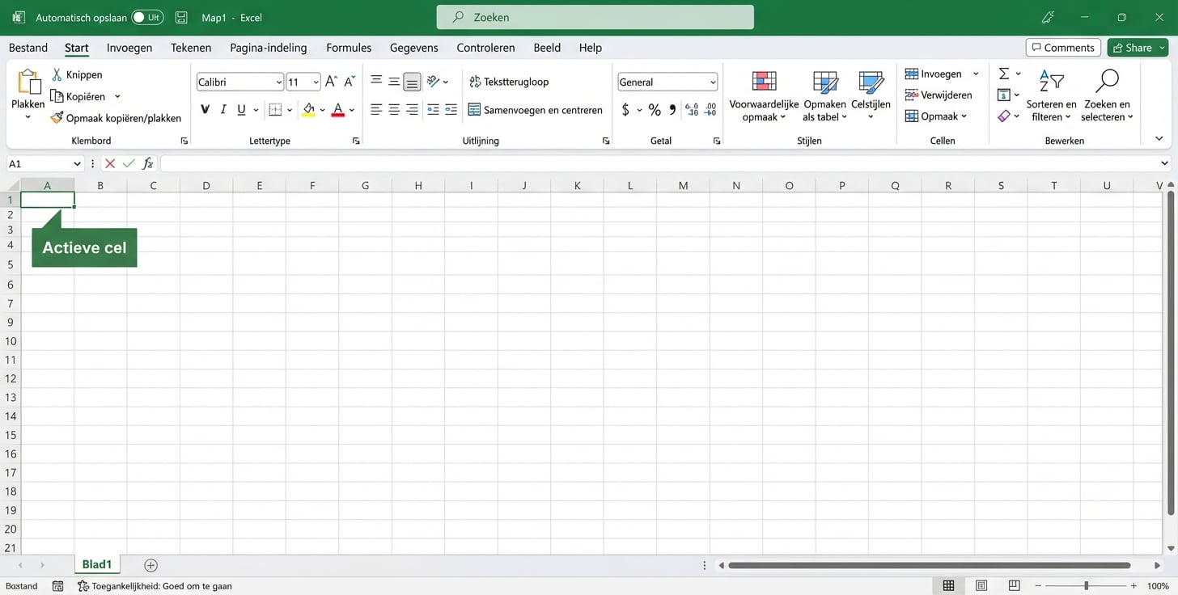Switch to the Formules ribbon tab
The height and width of the screenshot is (595, 1178).
point(349,48)
